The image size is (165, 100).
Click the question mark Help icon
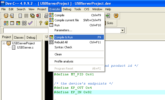pyautogui.click(x=41, y=23)
